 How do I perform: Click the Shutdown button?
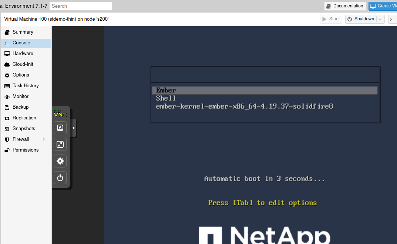[x=361, y=19]
